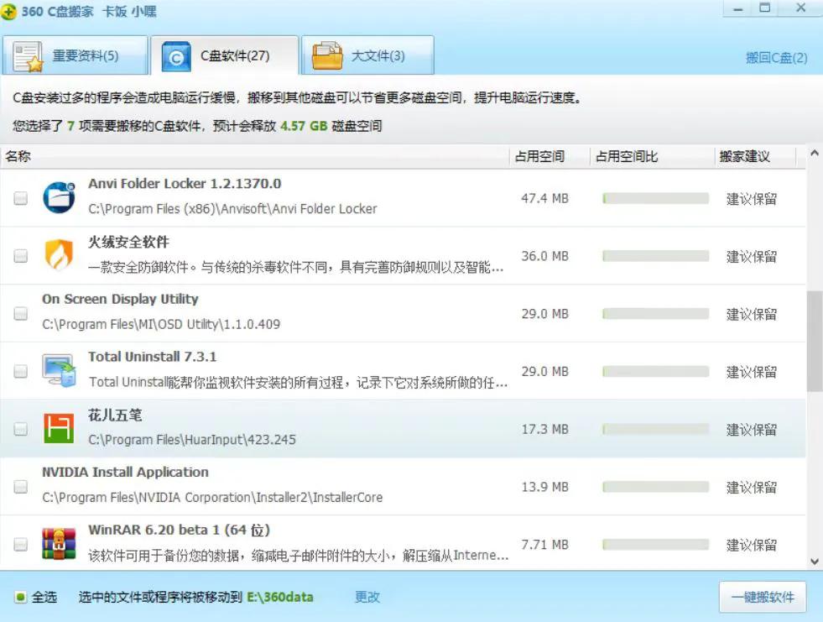Click the 360 logo in the title bar
This screenshot has height=622, width=823.
pos(11,10)
